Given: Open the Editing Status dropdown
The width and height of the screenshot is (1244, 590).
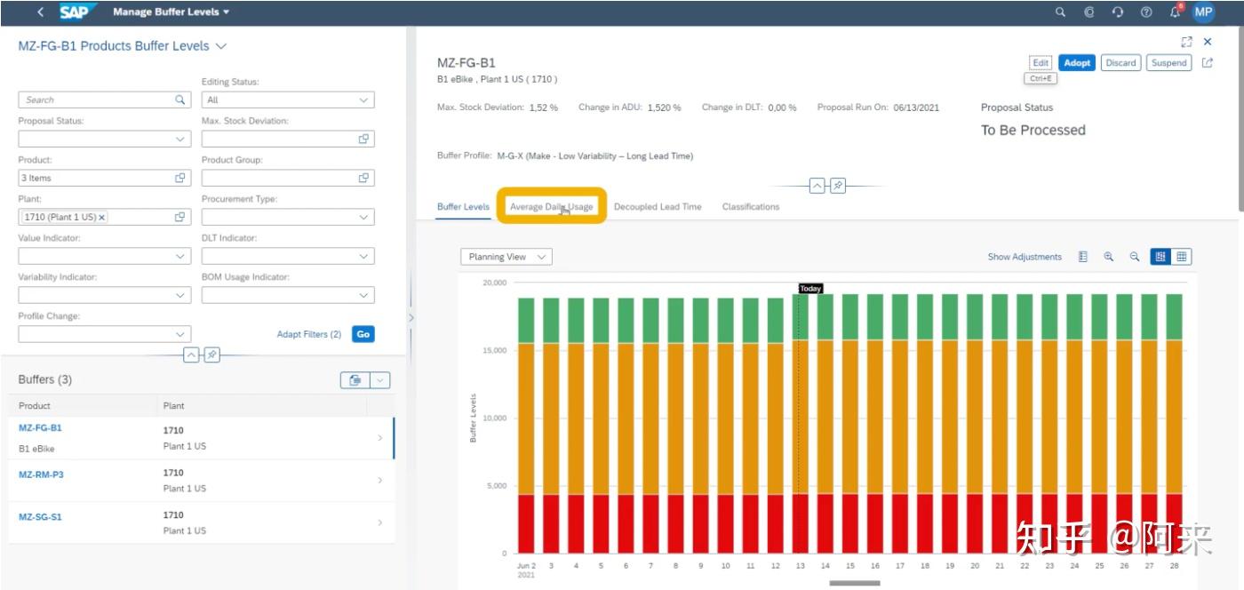Looking at the screenshot, I should tap(288, 100).
